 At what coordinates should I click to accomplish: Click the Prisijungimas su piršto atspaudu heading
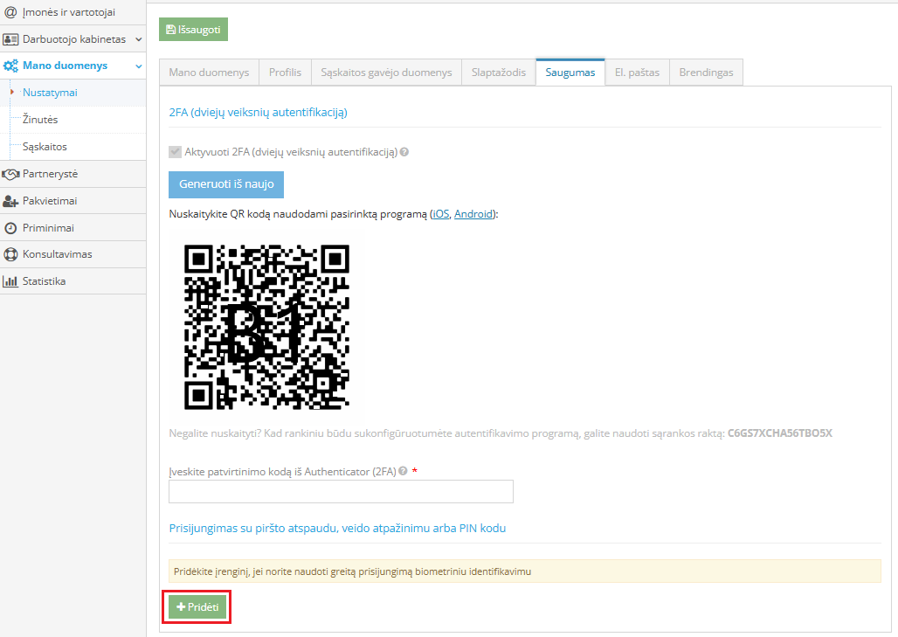coord(337,528)
